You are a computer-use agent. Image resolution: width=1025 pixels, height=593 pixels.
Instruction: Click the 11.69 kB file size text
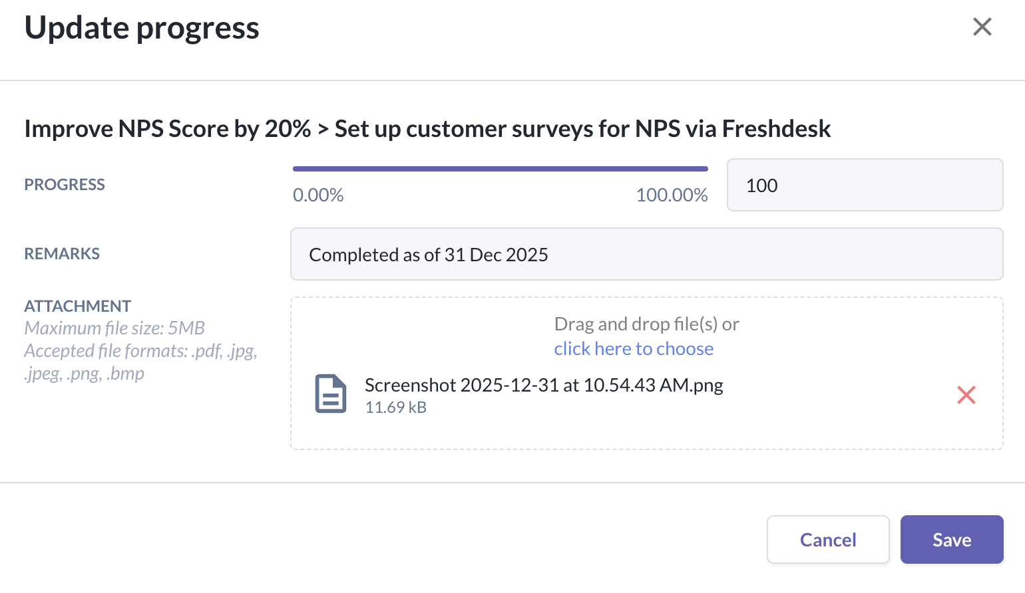click(396, 408)
